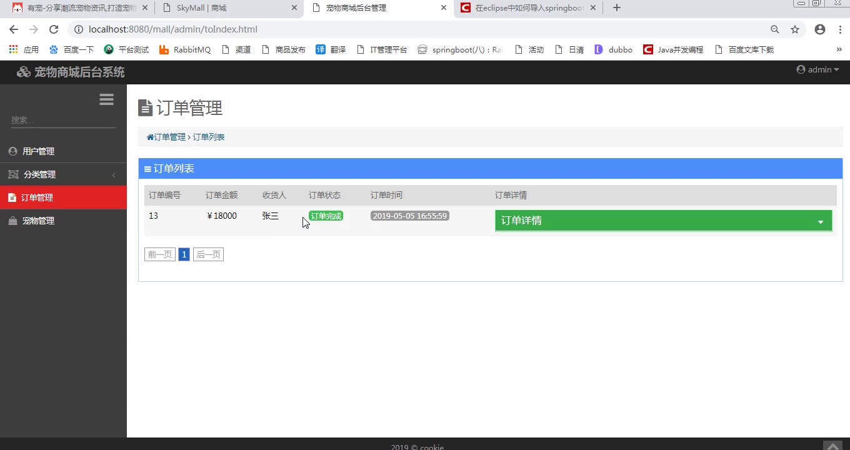This screenshot has height=450, width=850.
Task: Click order number 13 cell
Action: 153,216
